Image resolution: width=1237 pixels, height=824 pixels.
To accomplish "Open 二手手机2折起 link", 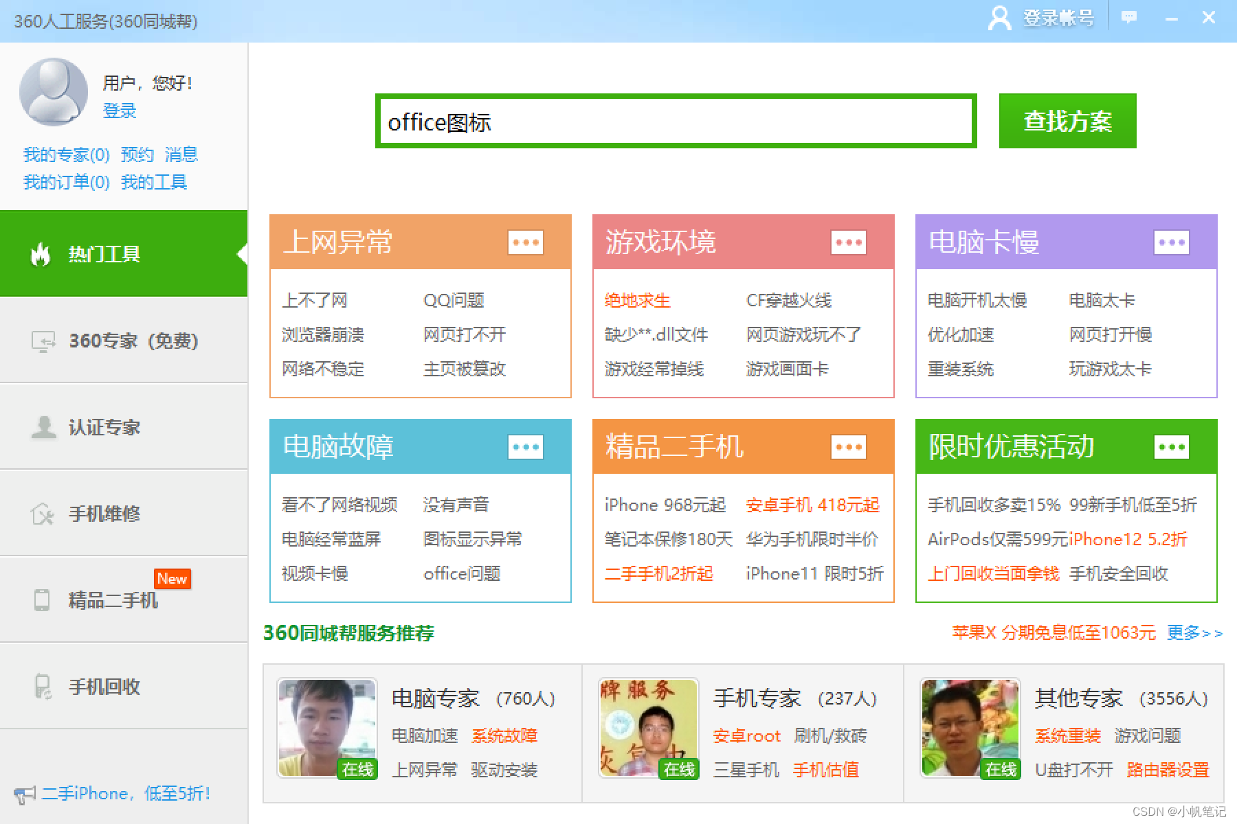I will 658,573.
